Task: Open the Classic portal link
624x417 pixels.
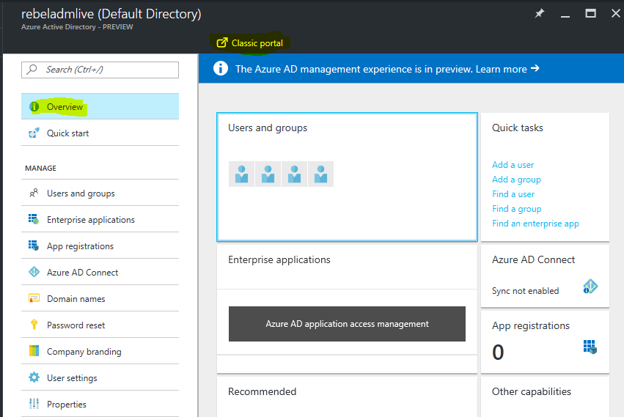Action: [250, 43]
